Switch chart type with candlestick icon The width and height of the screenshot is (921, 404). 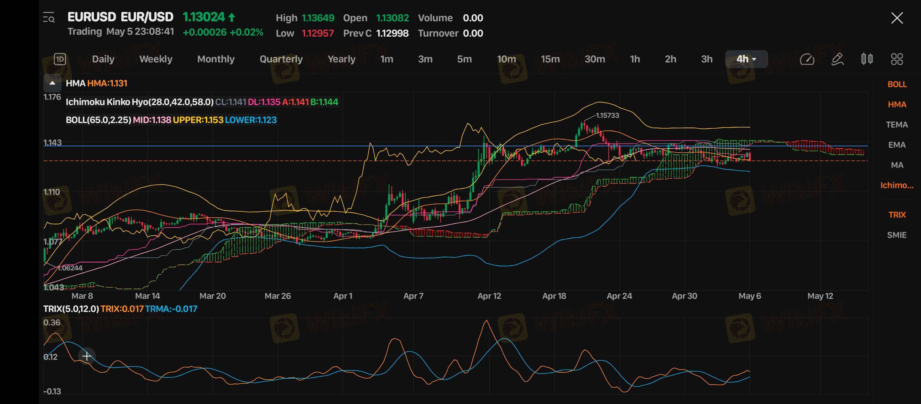(867, 59)
